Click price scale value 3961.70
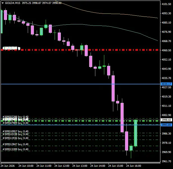The height and width of the screenshot is (169, 173). (x=166, y=161)
